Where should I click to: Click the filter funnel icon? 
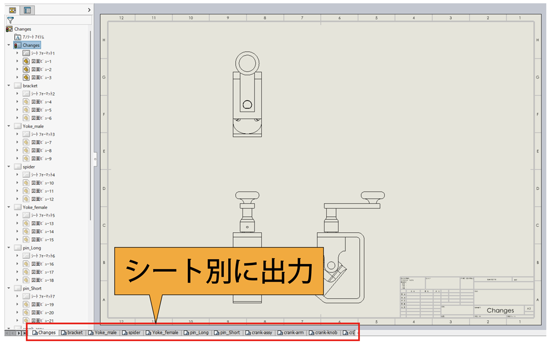pos(10,19)
